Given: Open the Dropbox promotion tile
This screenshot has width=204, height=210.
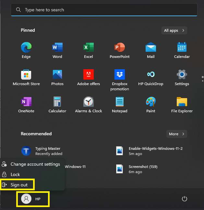Looking at the screenshot, I should [119, 75].
